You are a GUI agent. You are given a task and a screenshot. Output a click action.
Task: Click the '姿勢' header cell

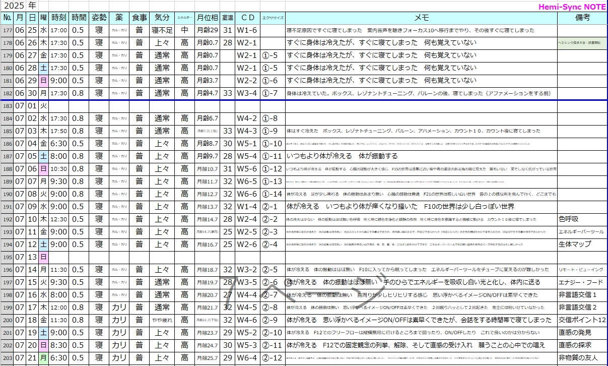pos(99,18)
